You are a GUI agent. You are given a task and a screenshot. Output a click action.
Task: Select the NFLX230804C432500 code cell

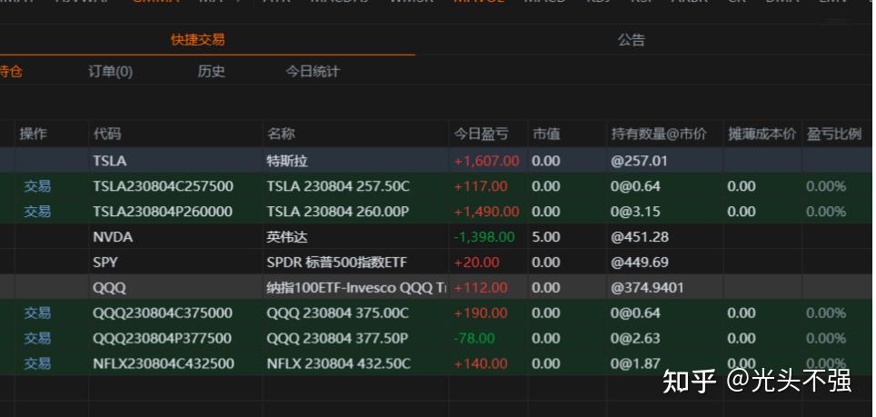tap(164, 363)
